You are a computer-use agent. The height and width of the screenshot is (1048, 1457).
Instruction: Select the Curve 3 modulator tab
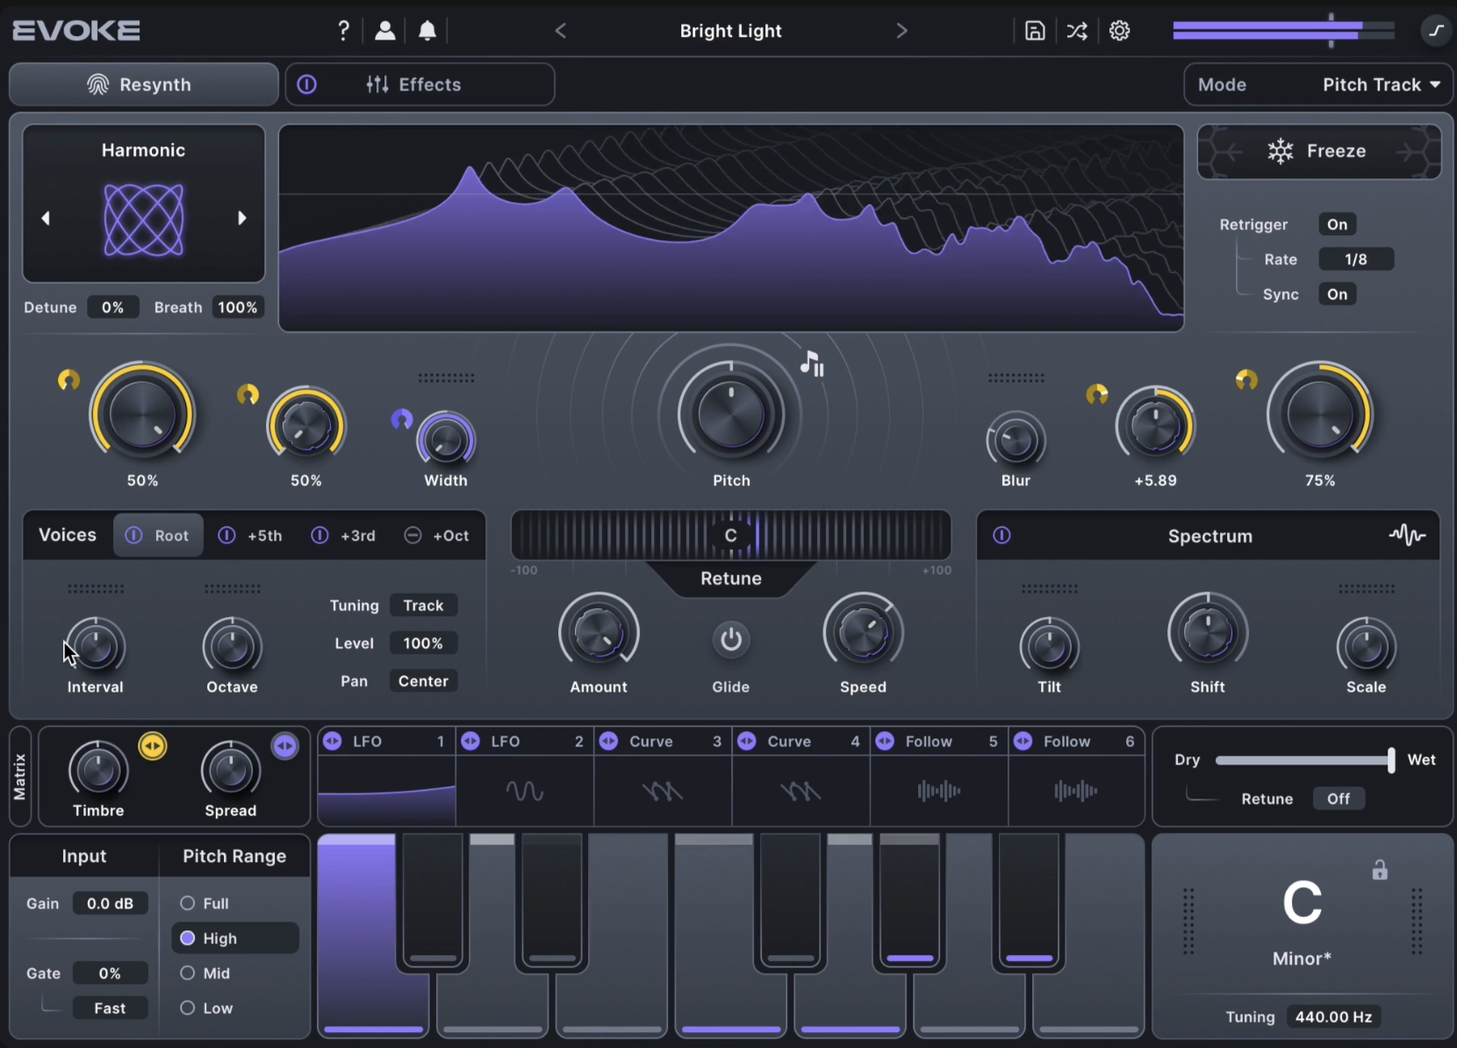coord(663,741)
